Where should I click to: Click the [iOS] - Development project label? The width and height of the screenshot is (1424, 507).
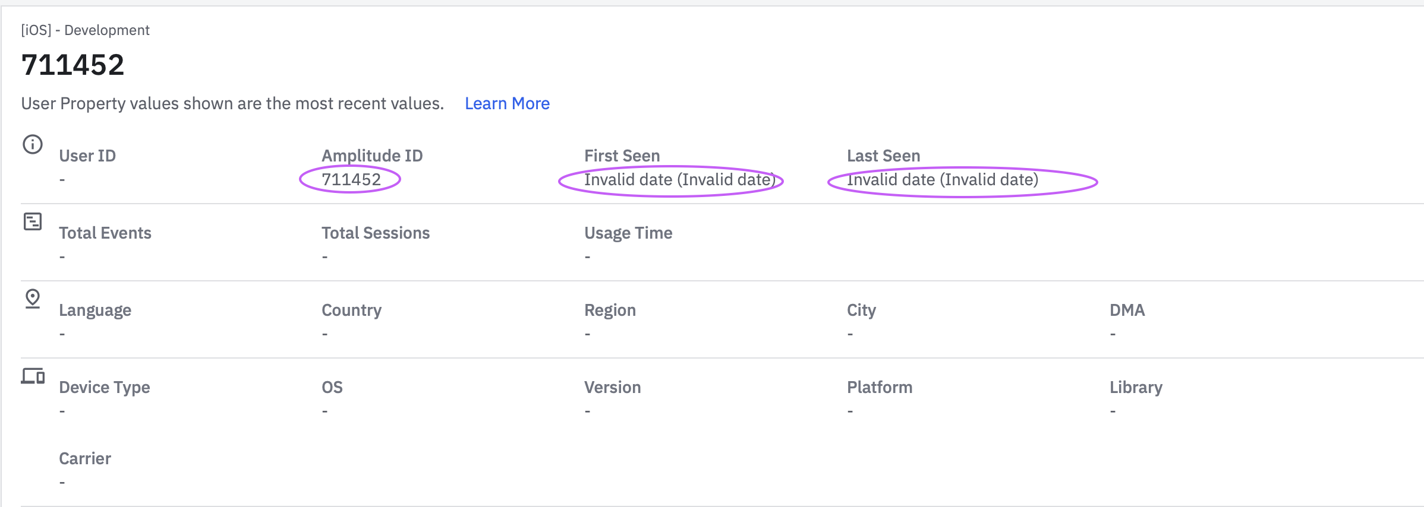(x=85, y=30)
